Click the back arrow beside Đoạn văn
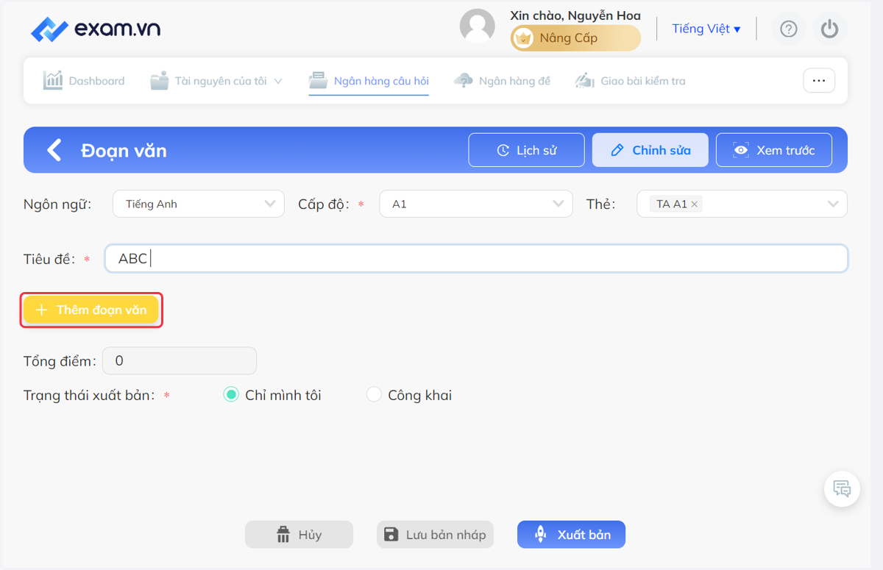The image size is (883, 570). click(54, 150)
